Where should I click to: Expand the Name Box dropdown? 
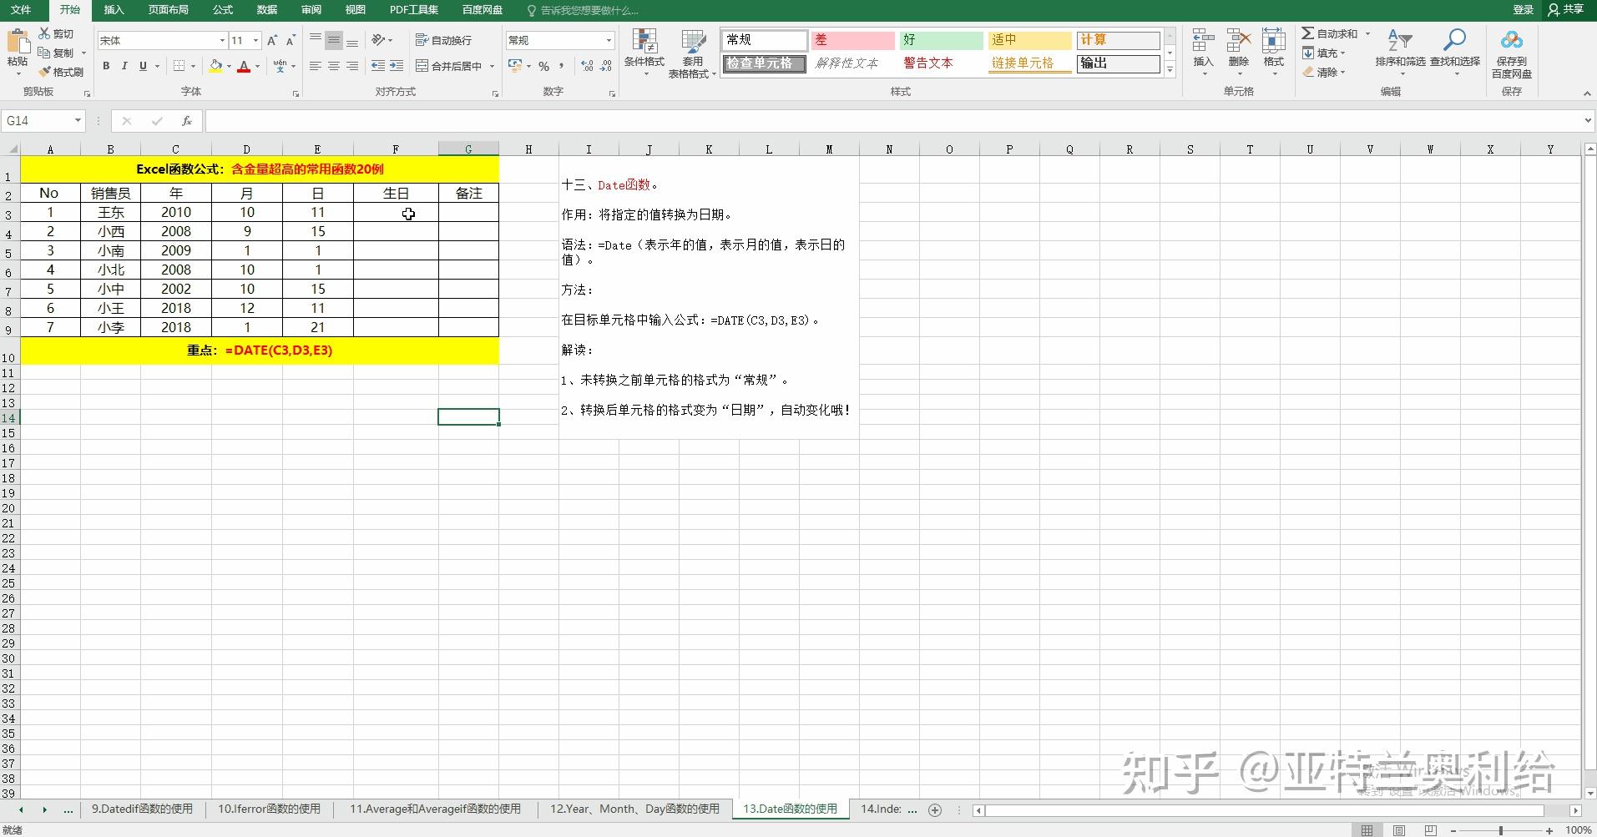point(78,121)
